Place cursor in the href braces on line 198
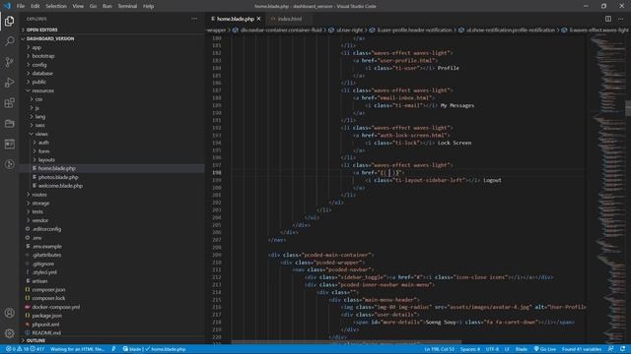Screen dimensions: 631x354 coord(389,173)
